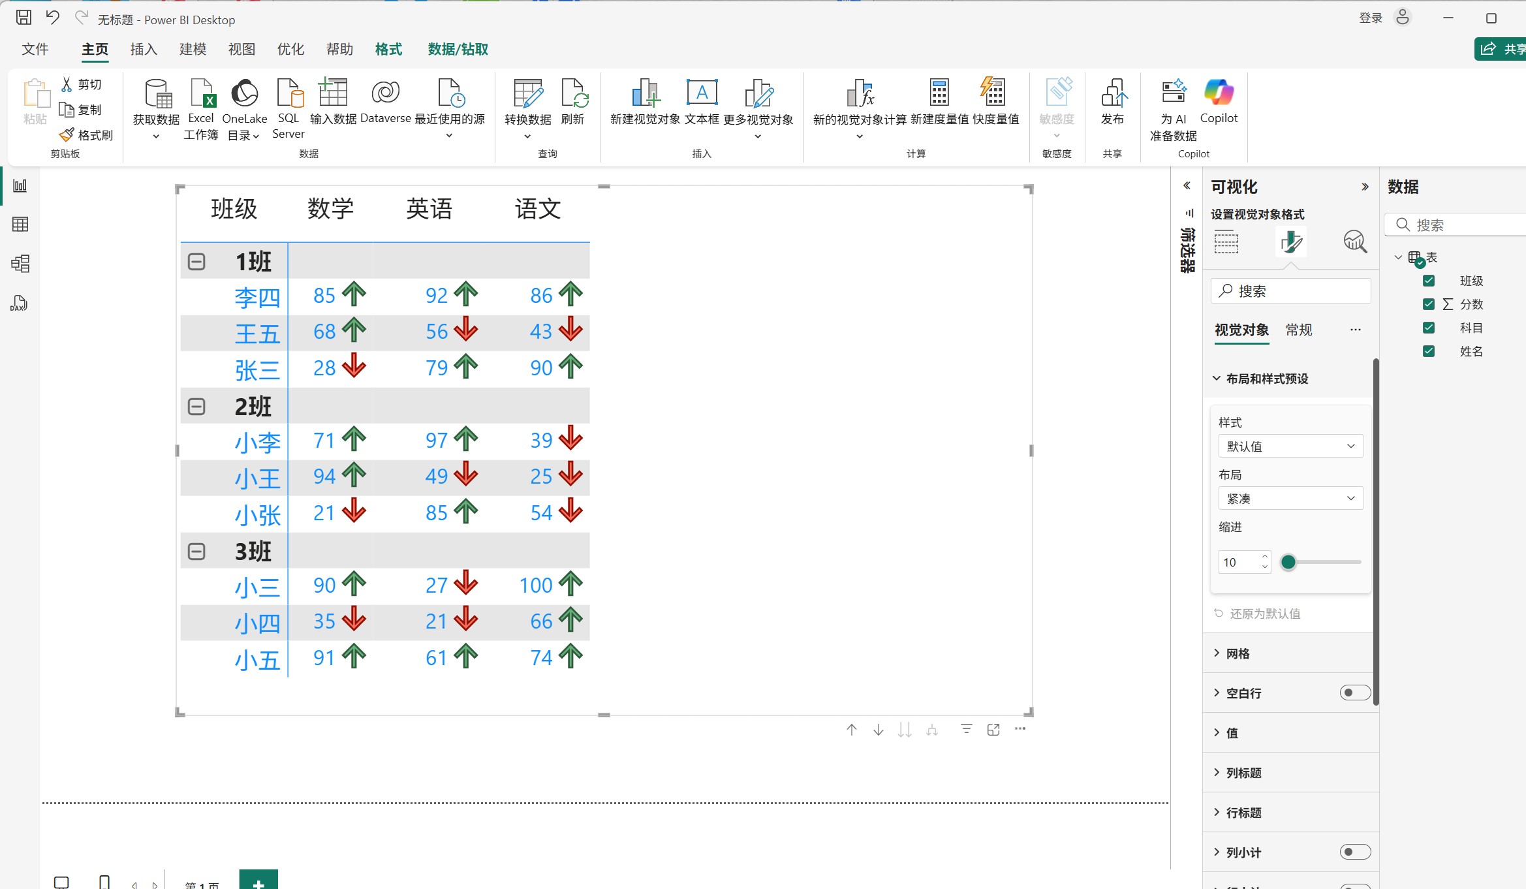Uncheck the 姓名 field checkbox
This screenshot has height=889, width=1526.
click(x=1429, y=351)
